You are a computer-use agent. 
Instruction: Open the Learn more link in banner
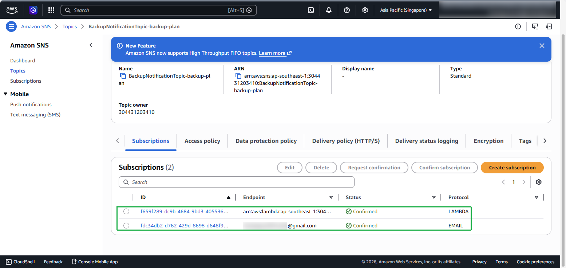(275, 53)
